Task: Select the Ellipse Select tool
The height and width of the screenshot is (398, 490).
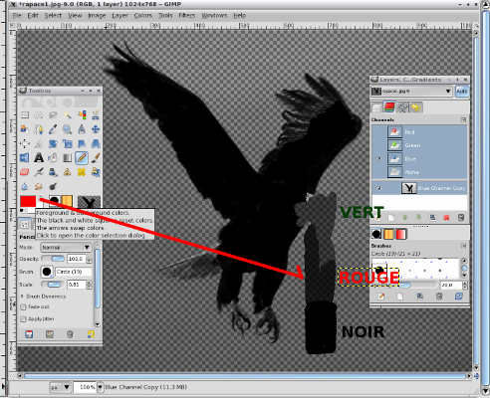Action: point(39,115)
